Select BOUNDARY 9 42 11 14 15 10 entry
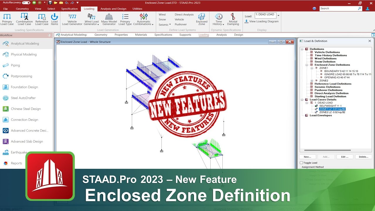 (341, 71)
